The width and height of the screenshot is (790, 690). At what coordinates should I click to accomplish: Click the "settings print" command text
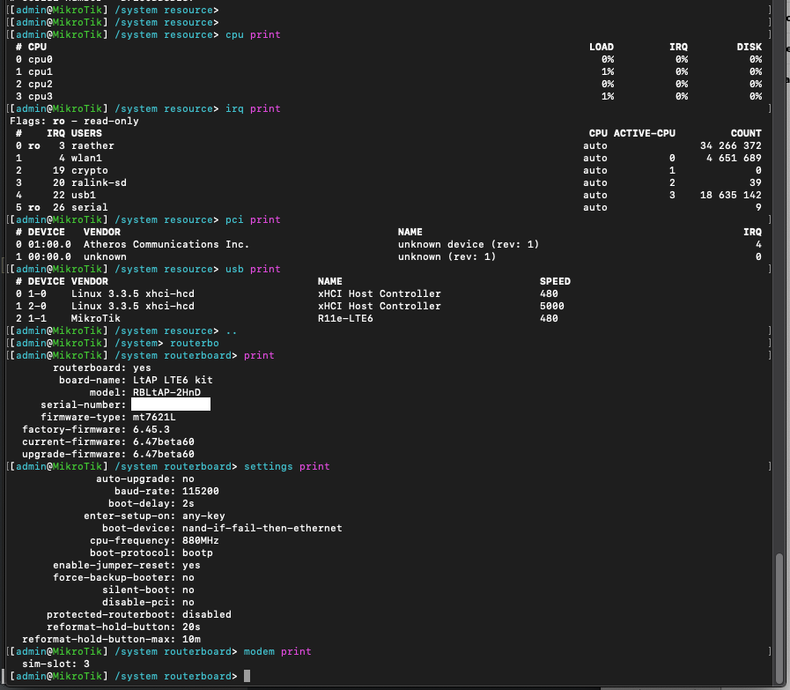(x=287, y=467)
